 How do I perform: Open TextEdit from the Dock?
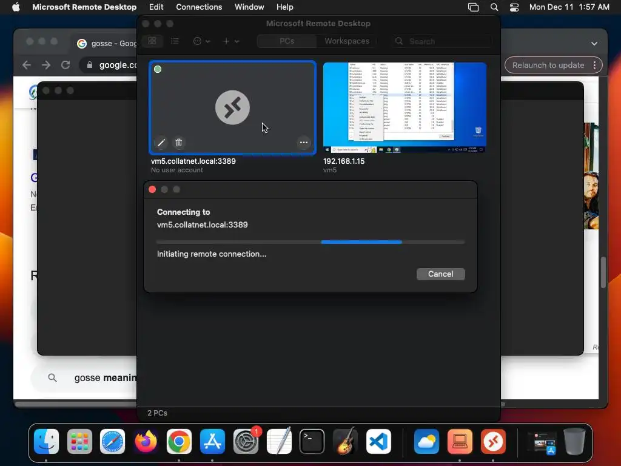tap(279, 441)
